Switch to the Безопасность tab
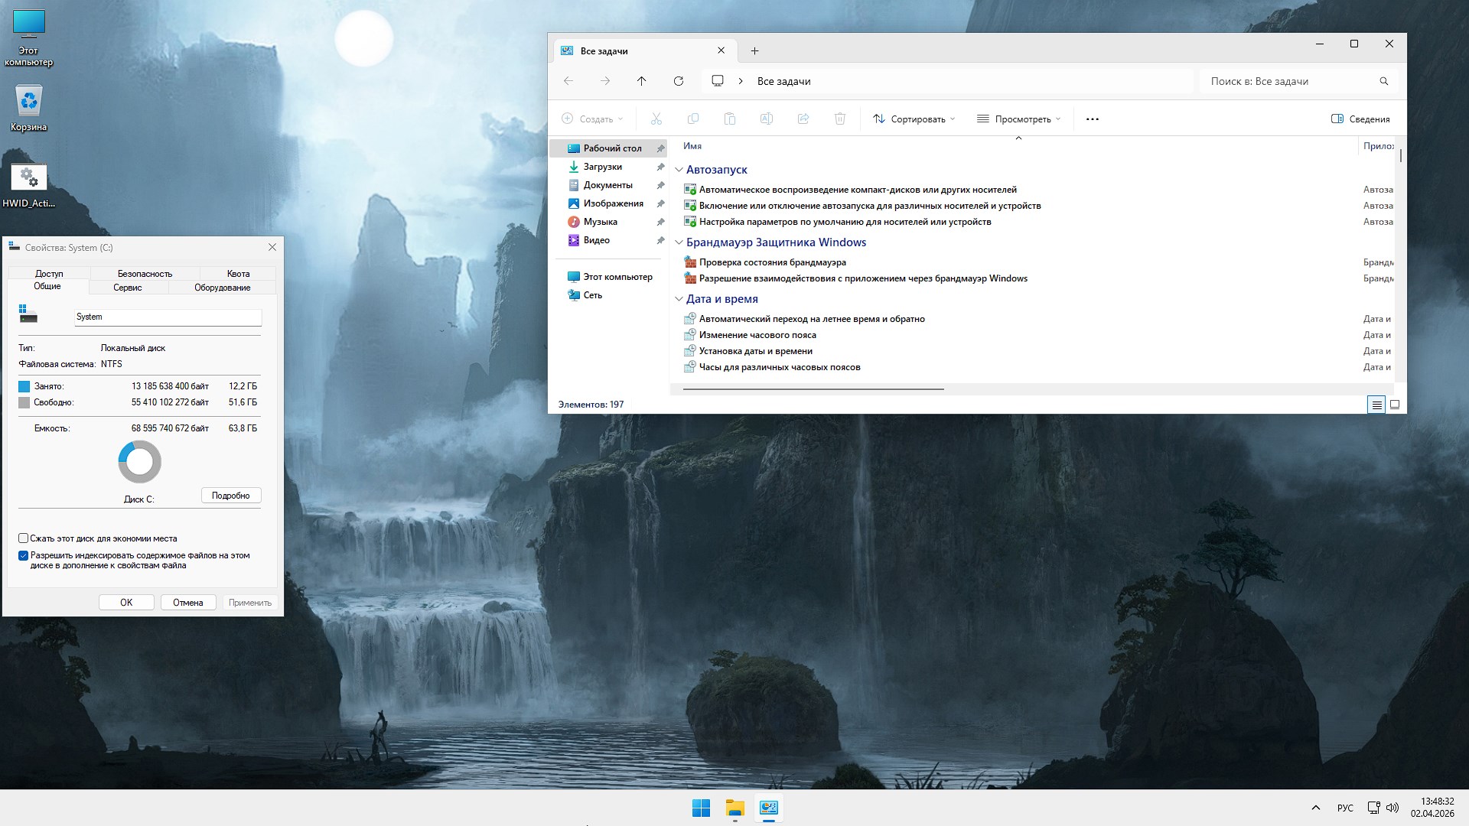The width and height of the screenshot is (1469, 826). pyautogui.click(x=145, y=273)
